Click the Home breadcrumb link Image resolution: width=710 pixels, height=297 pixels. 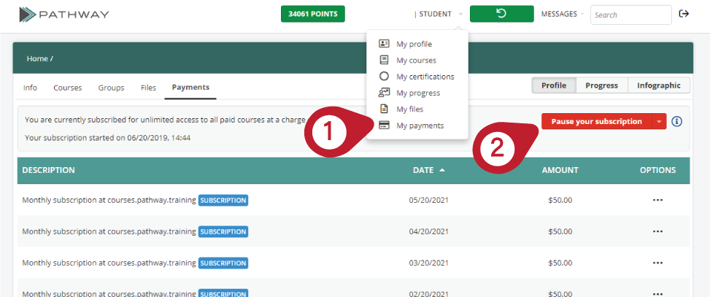[x=37, y=58]
